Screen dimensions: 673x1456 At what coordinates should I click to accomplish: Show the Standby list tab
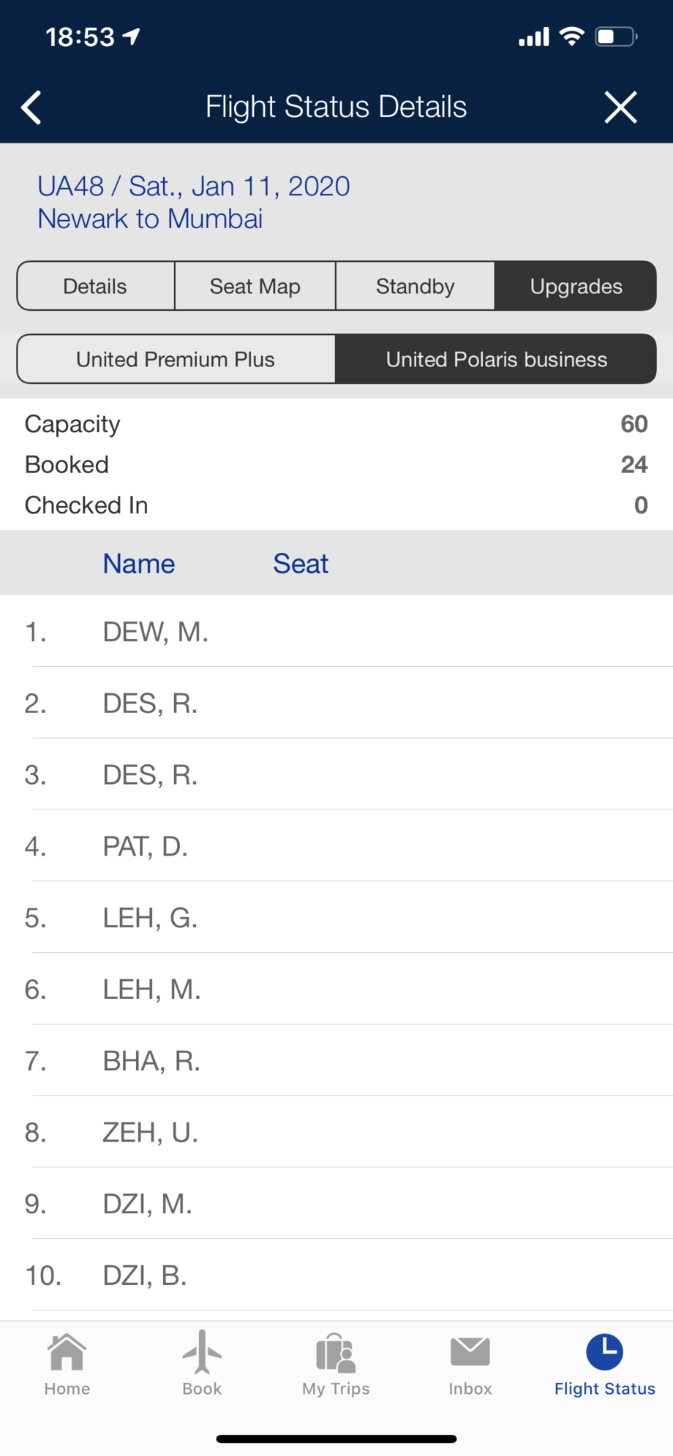pos(415,286)
